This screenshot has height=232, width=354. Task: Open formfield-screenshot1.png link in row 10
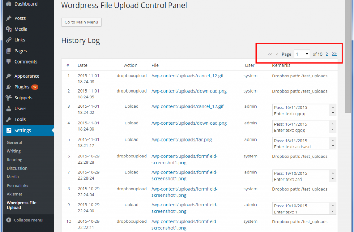[185, 224]
